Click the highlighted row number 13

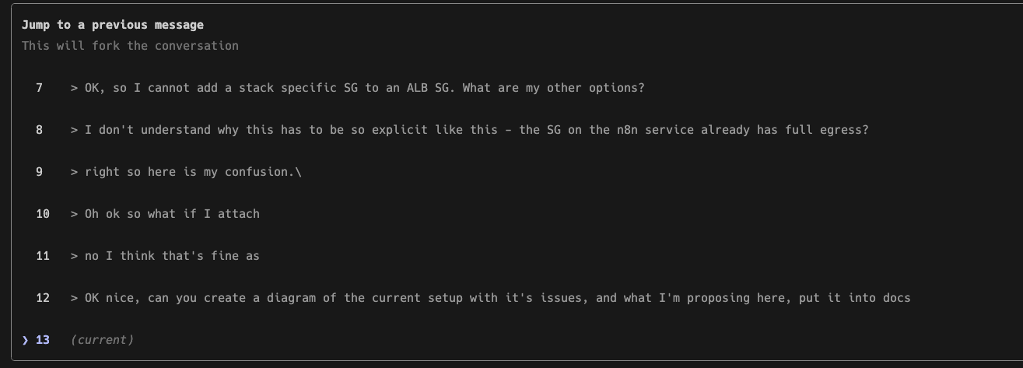pyautogui.click(x=43, y=339)
